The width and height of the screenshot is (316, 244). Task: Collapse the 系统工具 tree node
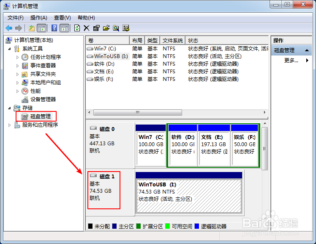[x=9, y=49]
